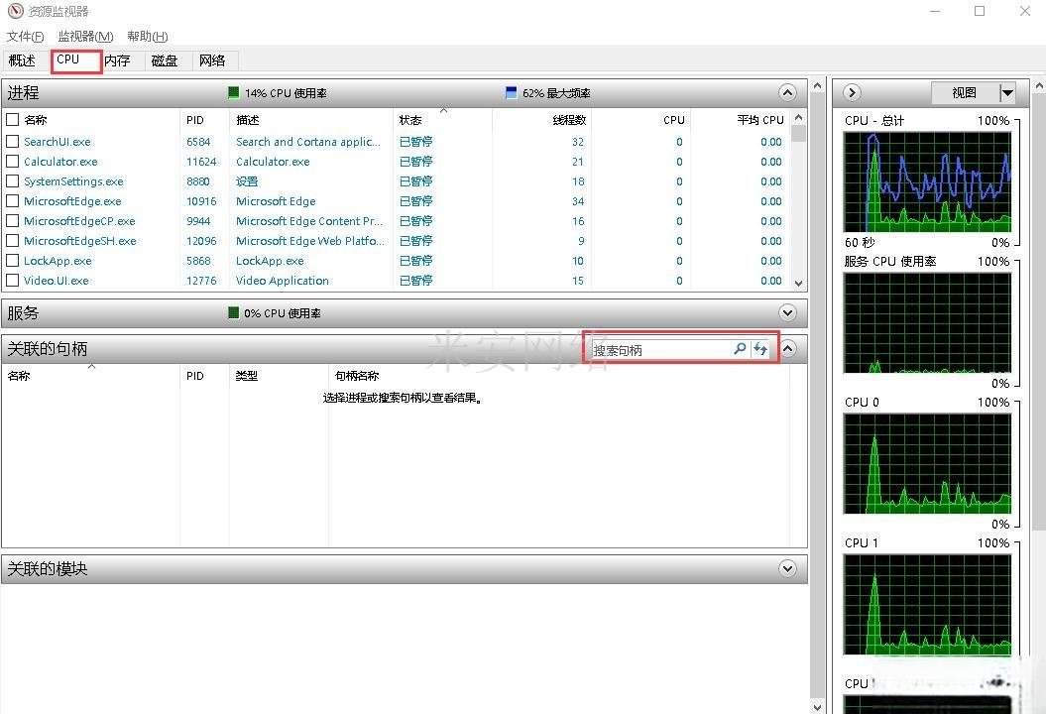Click the process list scrollbar down arrow

point(798,283)
